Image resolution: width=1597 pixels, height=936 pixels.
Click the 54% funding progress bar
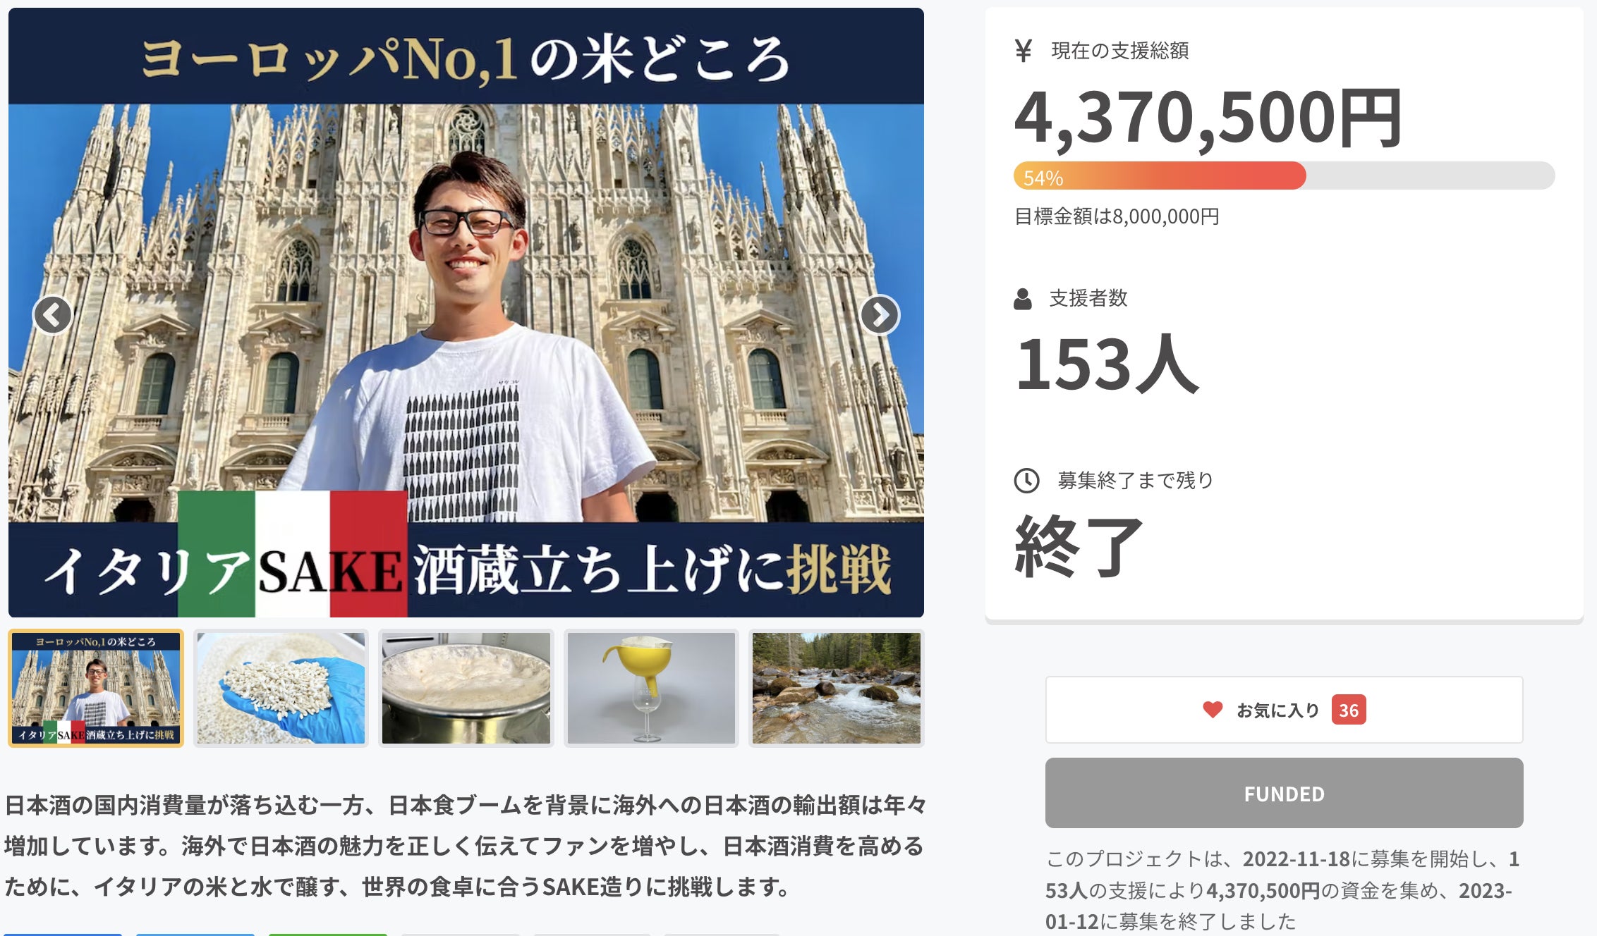pyautogui.click(x=1284, y=175)
